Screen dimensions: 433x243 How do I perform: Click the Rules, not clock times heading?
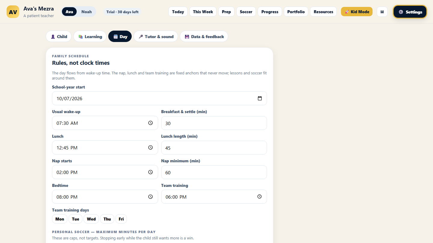[81, 63]
